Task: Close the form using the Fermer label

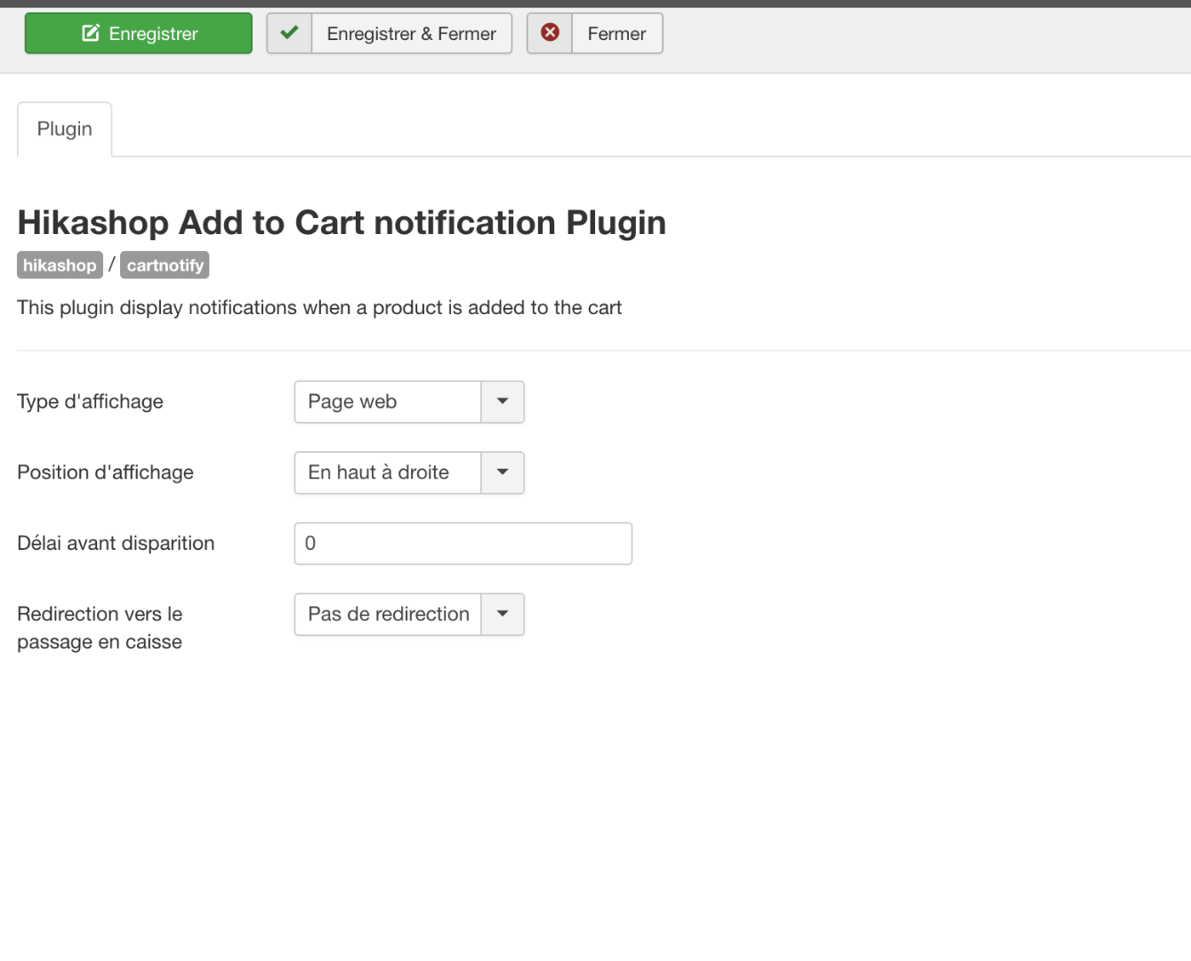Action: 616,34
